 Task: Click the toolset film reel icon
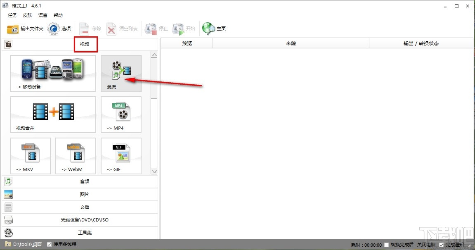click(9, 233)
